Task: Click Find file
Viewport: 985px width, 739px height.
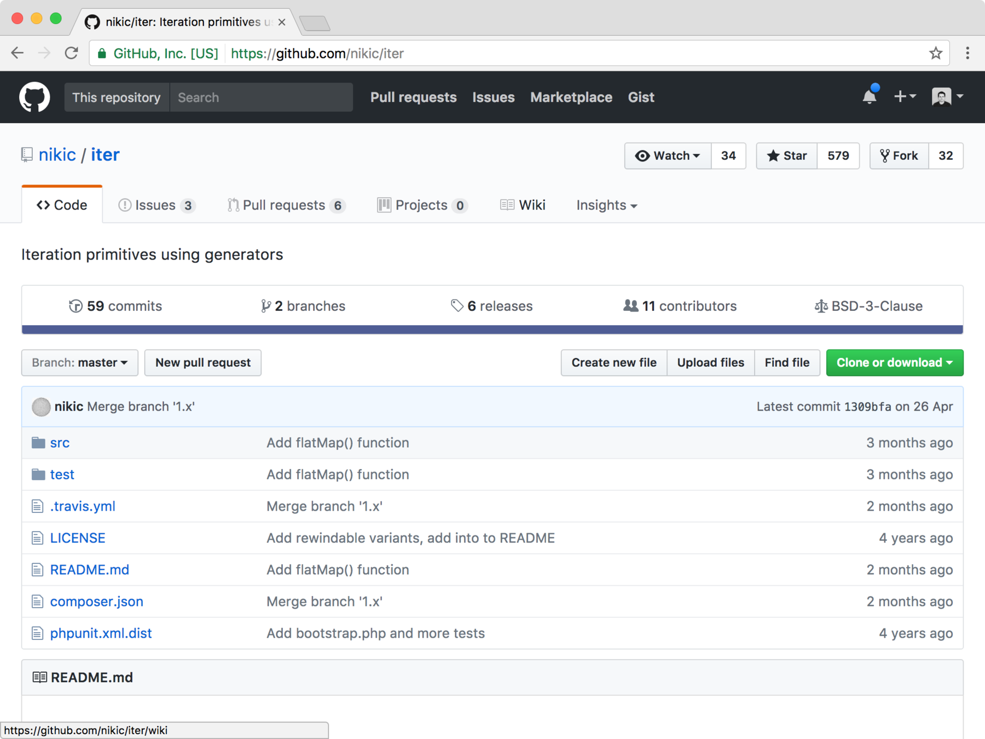Action: (x=787, y=363)
